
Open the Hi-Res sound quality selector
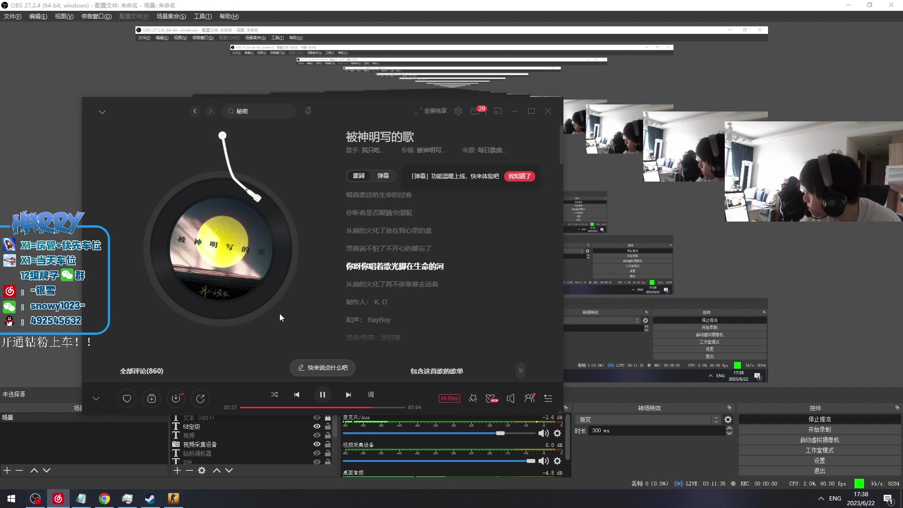pos(449,398)
